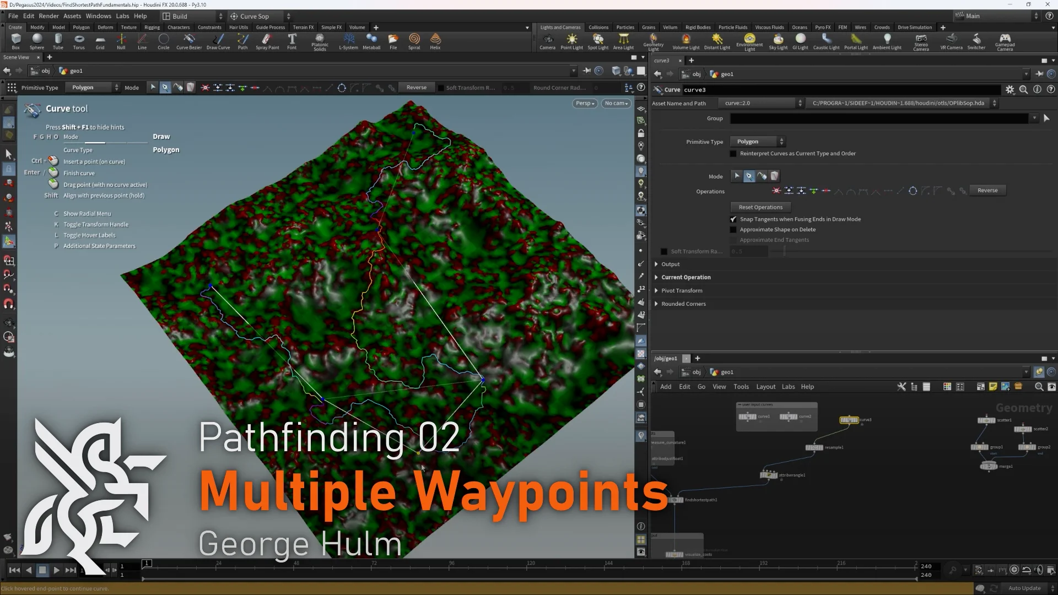The image size is (1058, 595).
Task: Open the Labs menu in the network editor
Action: point(788,386)
